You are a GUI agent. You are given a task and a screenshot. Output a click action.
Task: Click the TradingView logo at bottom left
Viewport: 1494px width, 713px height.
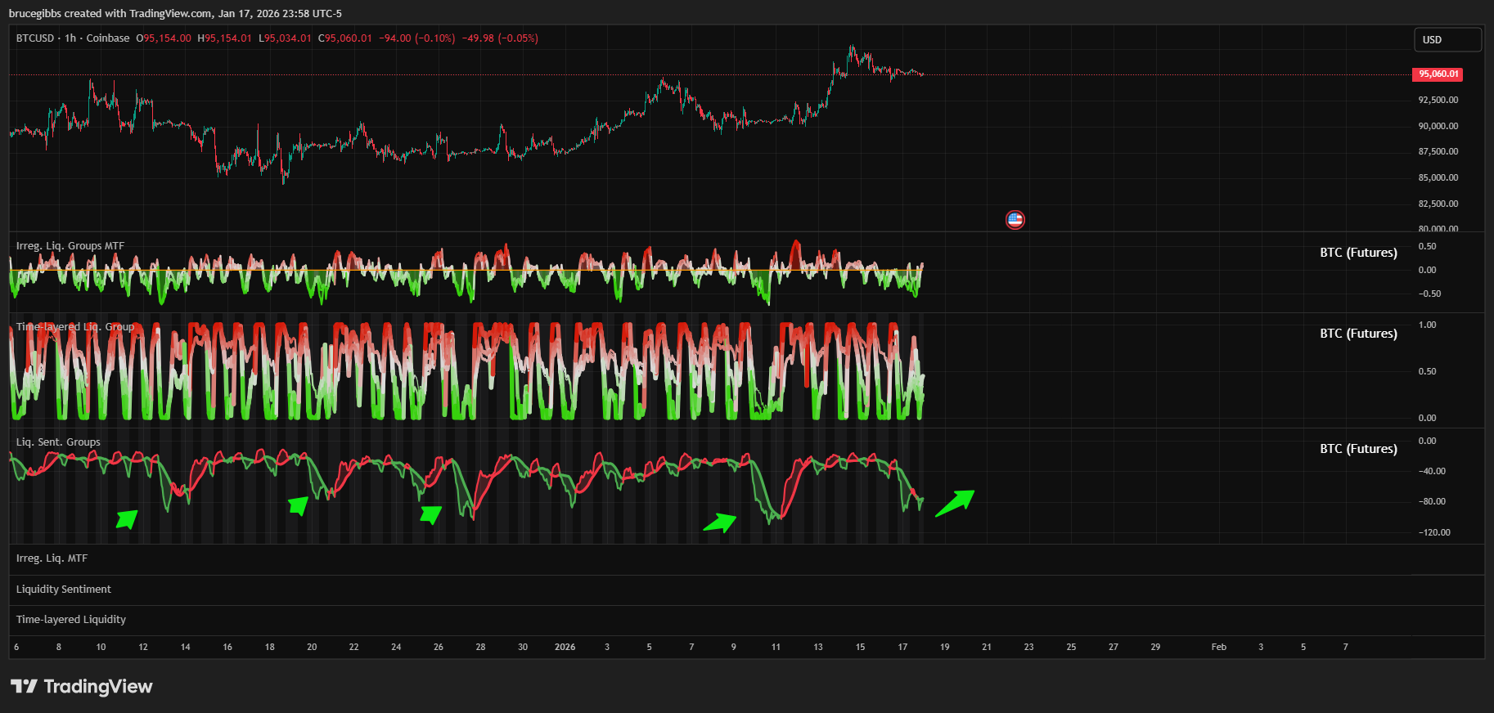point(81,686)
